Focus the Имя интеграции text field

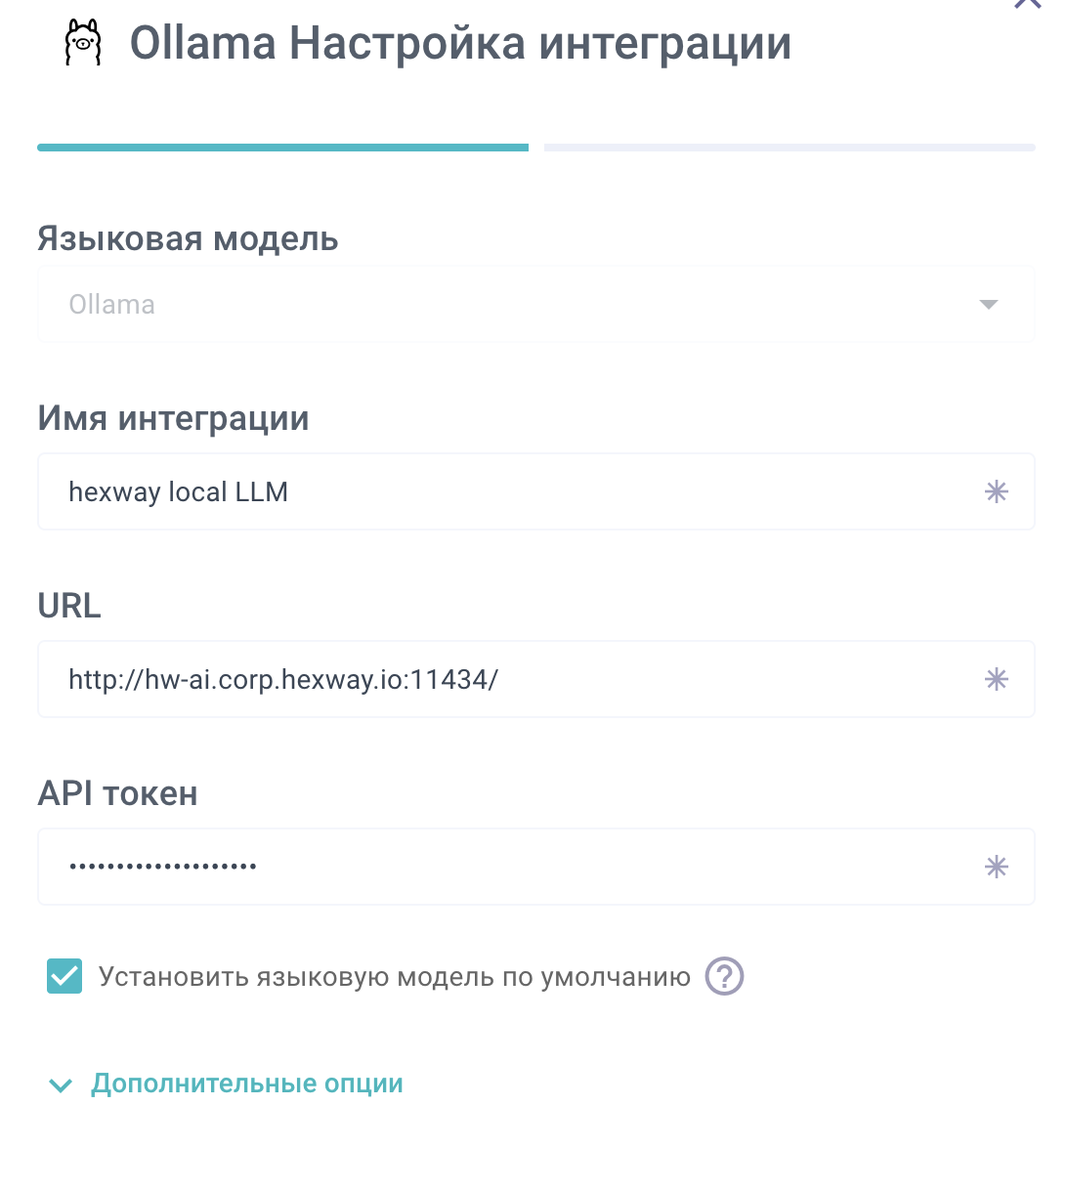508,492
